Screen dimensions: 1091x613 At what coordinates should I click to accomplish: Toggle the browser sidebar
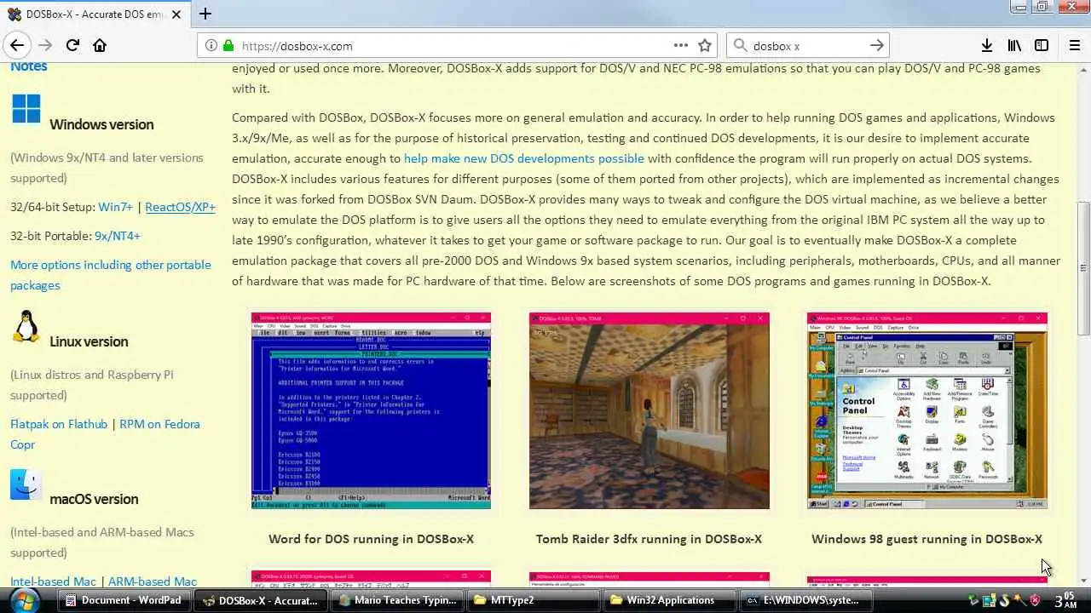(1042, 45)
